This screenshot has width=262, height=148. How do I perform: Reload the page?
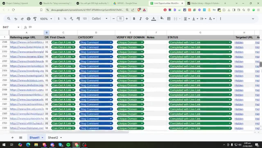(13, 10)
